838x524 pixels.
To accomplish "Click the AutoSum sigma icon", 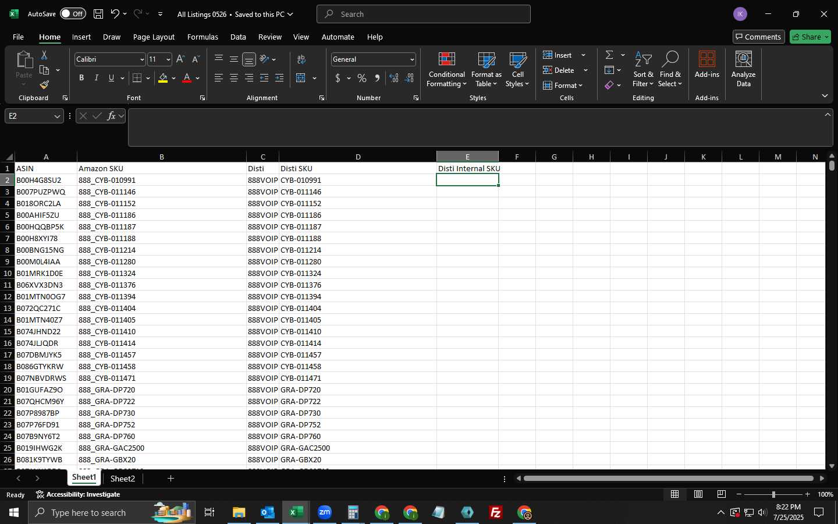I will pos(609,55).
